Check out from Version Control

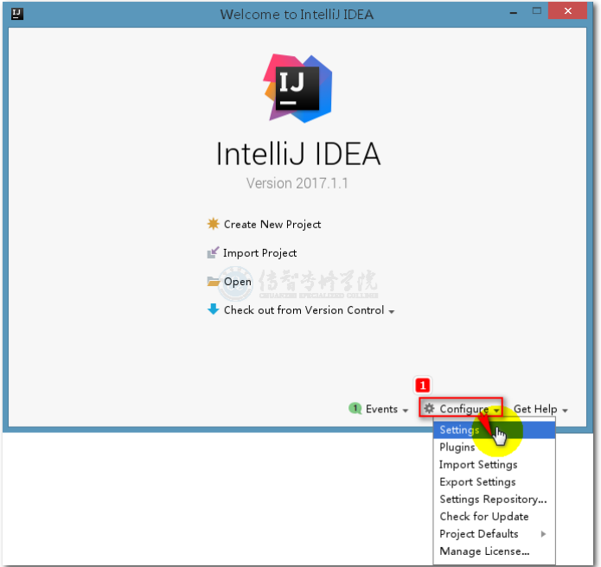[x=304, y=310]
